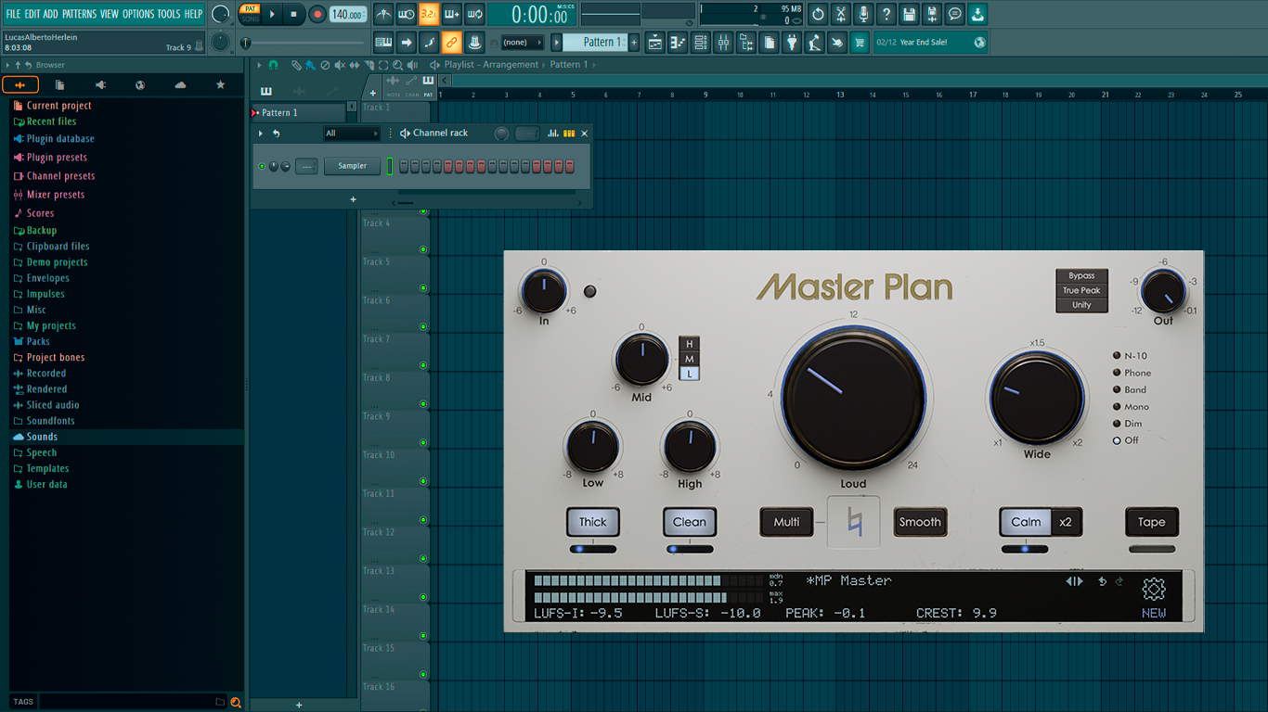1268x712 pixels.
Task: Open the EDIT menu
Action: coord(32,14)
